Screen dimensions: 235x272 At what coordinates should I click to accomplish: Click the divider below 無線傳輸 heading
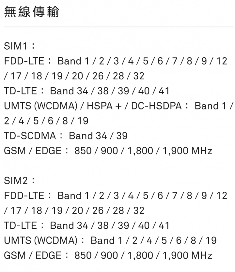(119, 27)
